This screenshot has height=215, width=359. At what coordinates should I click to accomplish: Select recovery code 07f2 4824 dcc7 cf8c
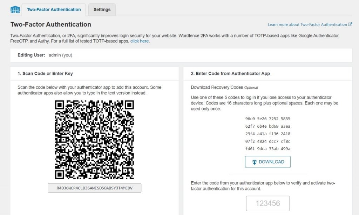(x=267, y=141)
